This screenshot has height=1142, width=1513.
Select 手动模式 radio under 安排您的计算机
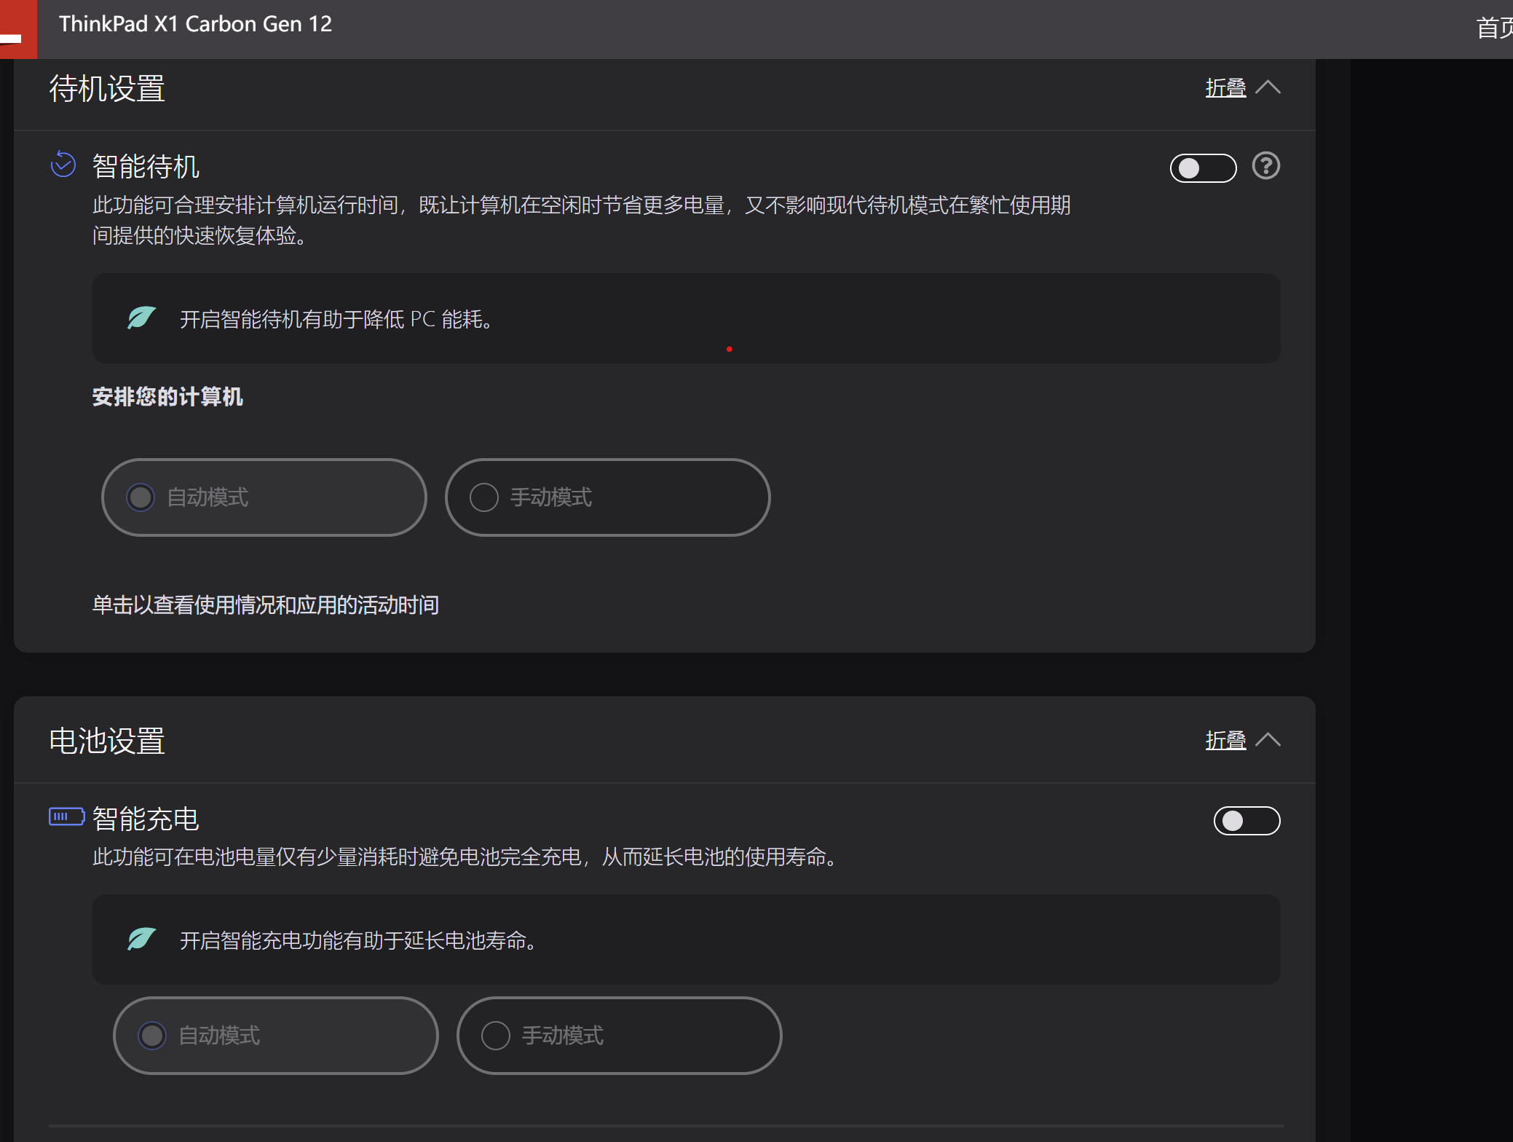coord(607,497)
